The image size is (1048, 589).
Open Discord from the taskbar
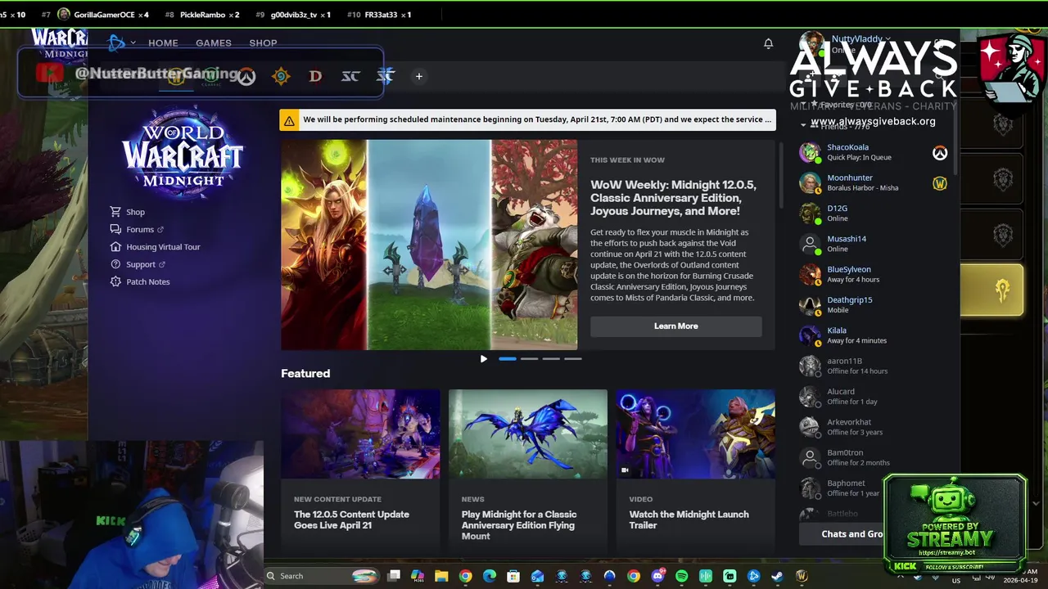(657, 577)
